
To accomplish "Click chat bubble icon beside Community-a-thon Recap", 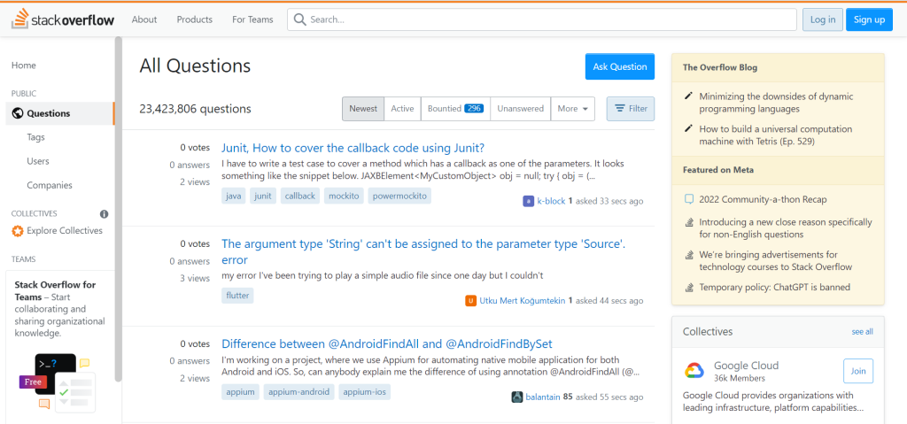I will [688, 199].
